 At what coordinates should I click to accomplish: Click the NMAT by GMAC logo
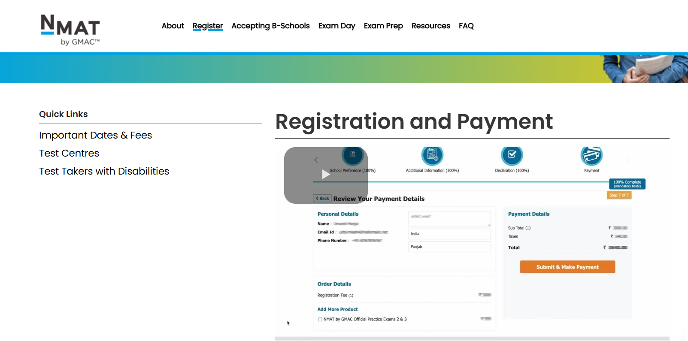click(70, 30)
